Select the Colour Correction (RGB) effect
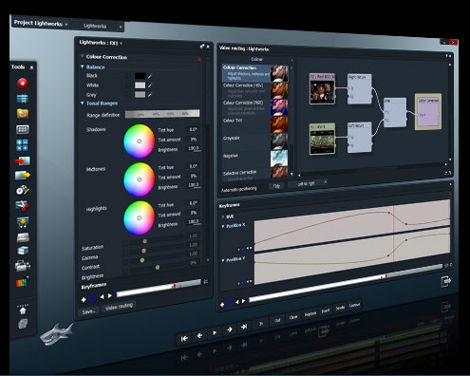 point(255,107)
